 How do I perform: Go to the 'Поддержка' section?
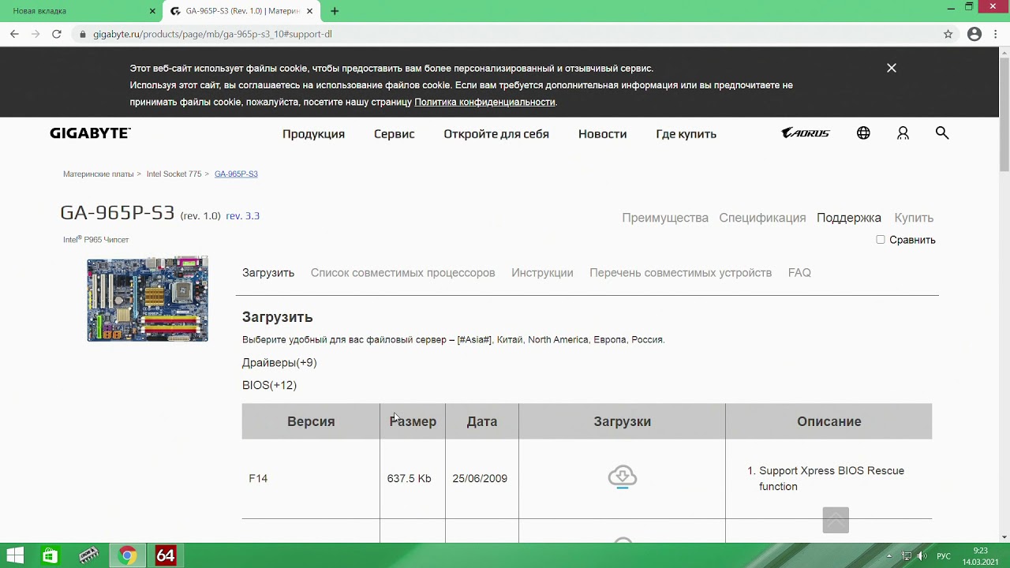coord(849,218)
